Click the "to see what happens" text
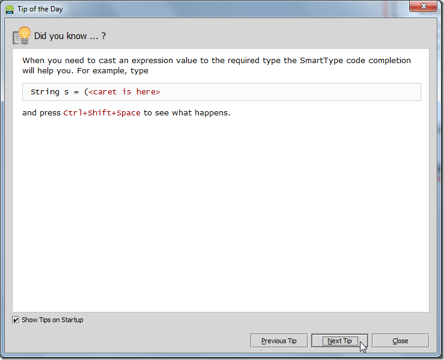444x360 pixels. coord(187,112)
